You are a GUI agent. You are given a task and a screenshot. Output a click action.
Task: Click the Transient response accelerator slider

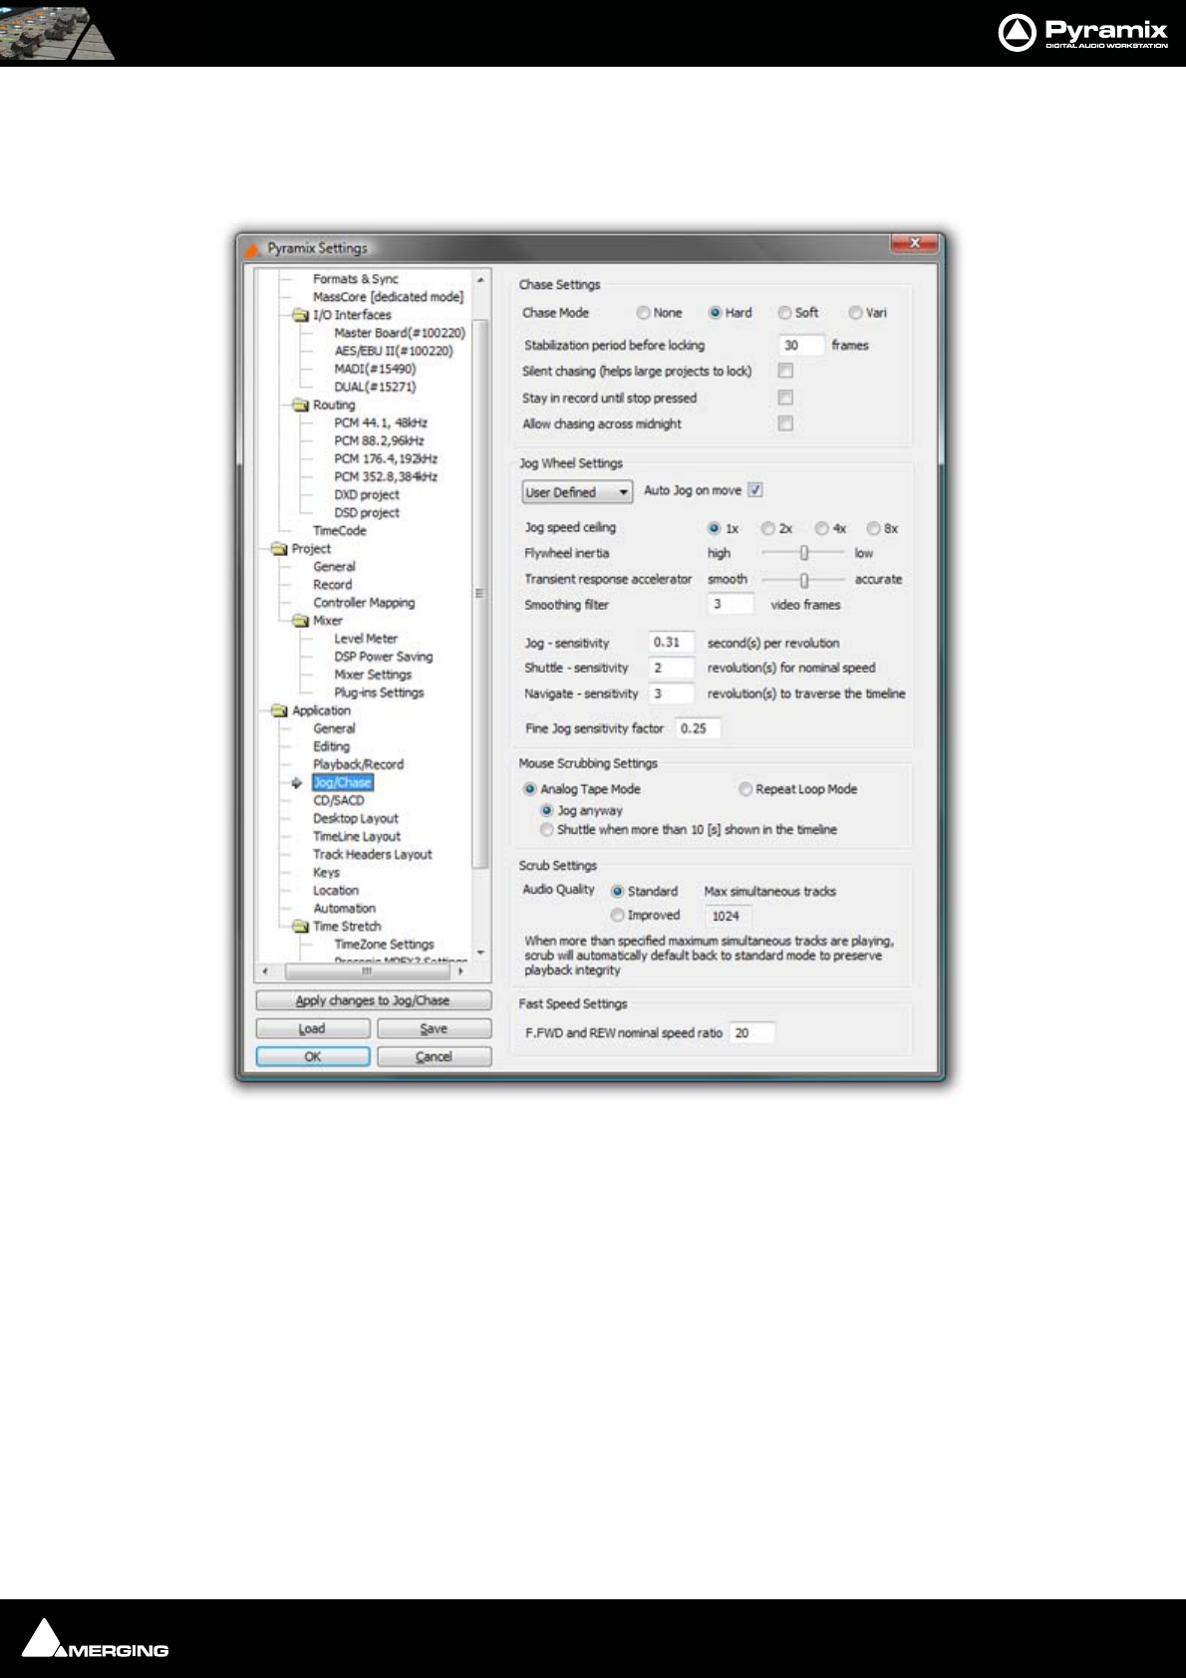(803, 580)
